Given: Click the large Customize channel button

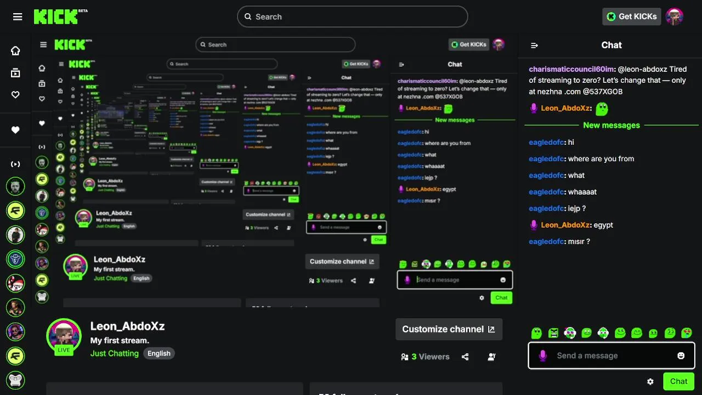Looking at the screenshot, I should click(x=449, y=329).
